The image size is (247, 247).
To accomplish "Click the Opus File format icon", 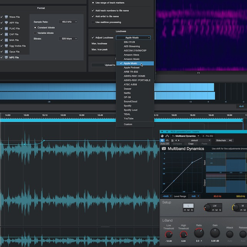I will pyautogui.click(x=6, y=52).
